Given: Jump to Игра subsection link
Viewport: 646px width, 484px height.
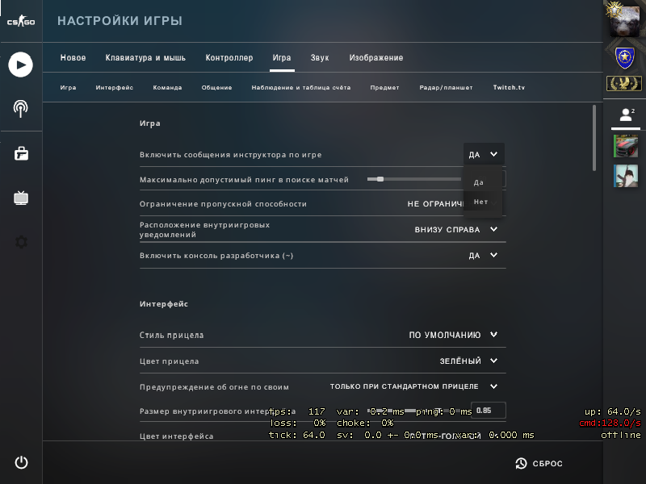Looking at the screenshot, I should 68,87.
